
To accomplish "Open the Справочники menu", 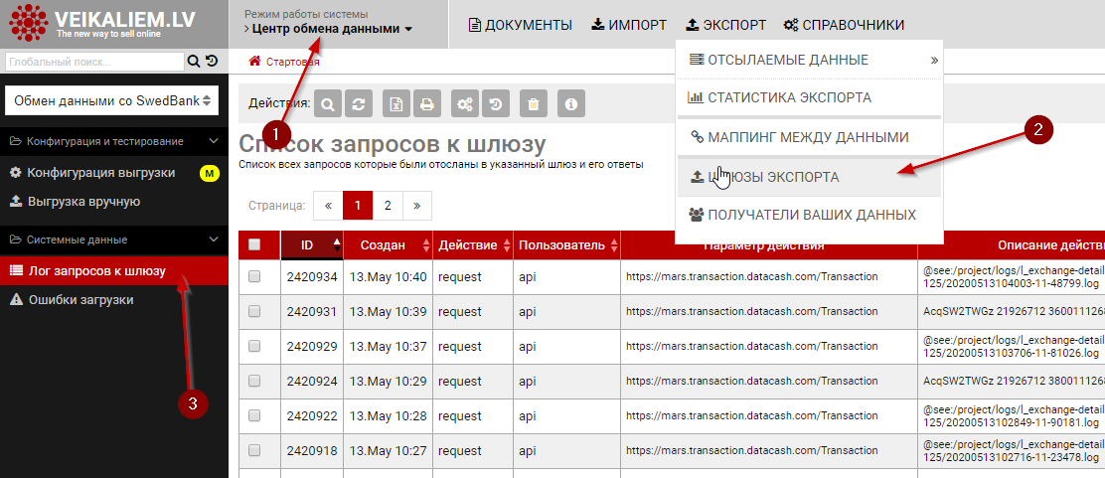I will click(x=843, y=25).
